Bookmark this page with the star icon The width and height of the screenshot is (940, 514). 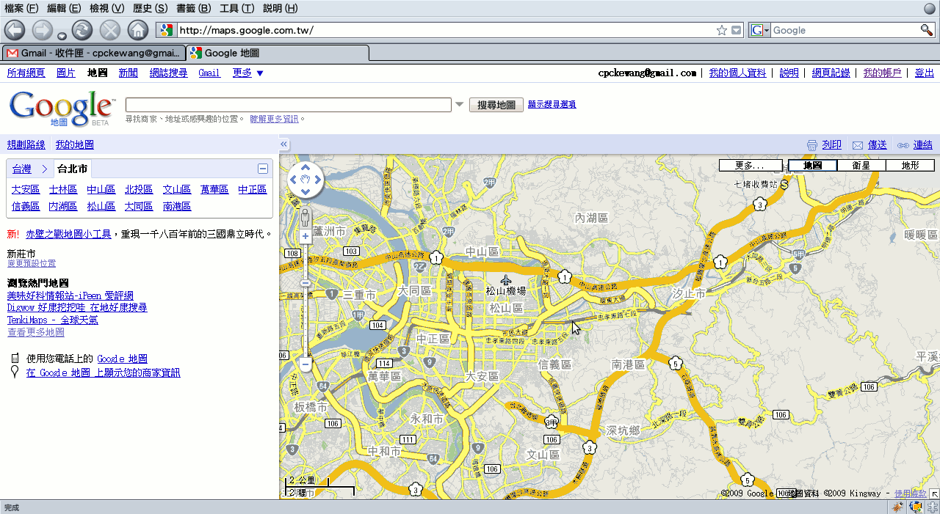[x=722, y=30]
